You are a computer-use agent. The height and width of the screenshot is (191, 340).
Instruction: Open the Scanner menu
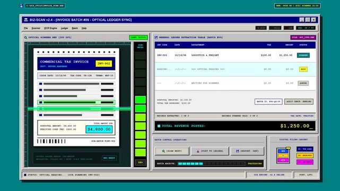point(36,28)
